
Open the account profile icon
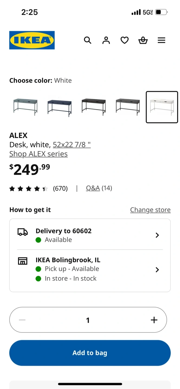tap(106, 40)
